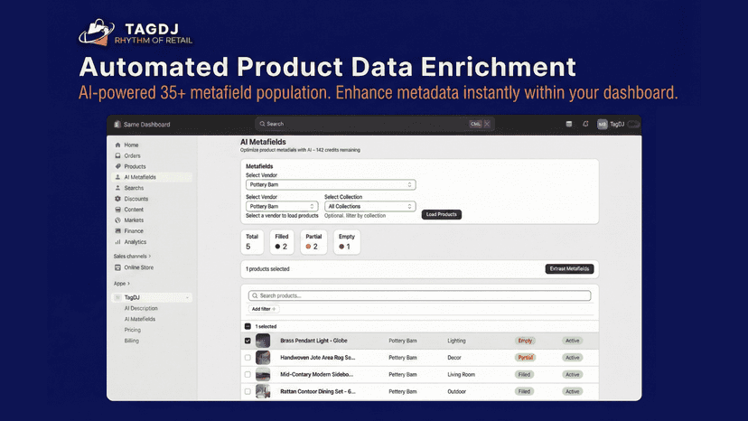Click the magnifier icon in the top search bar
The width and height of the screenshot is (748, 421).
coord(262,124)
